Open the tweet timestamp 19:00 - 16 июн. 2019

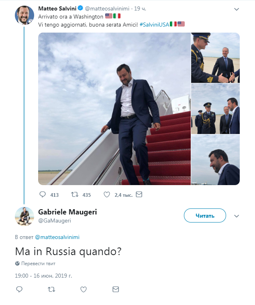[43, 276]
